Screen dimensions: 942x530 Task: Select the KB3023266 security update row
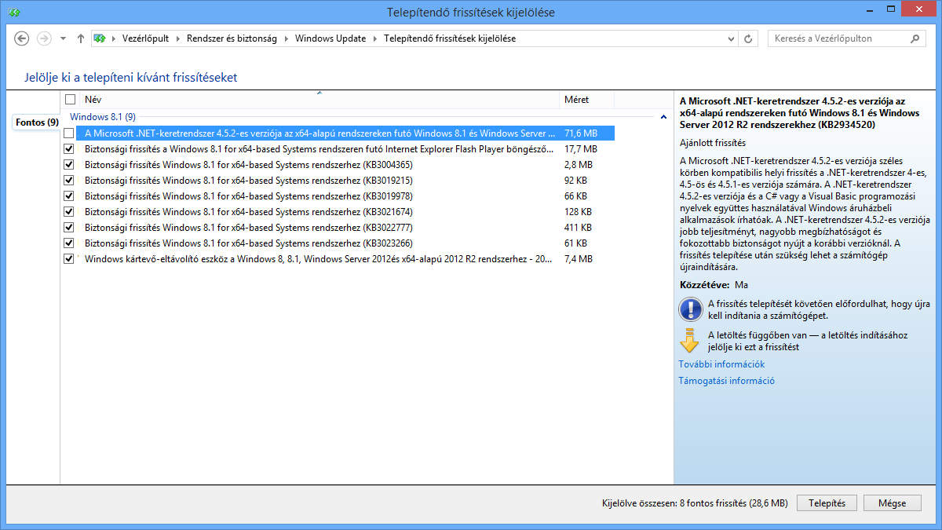pos(338,243)
